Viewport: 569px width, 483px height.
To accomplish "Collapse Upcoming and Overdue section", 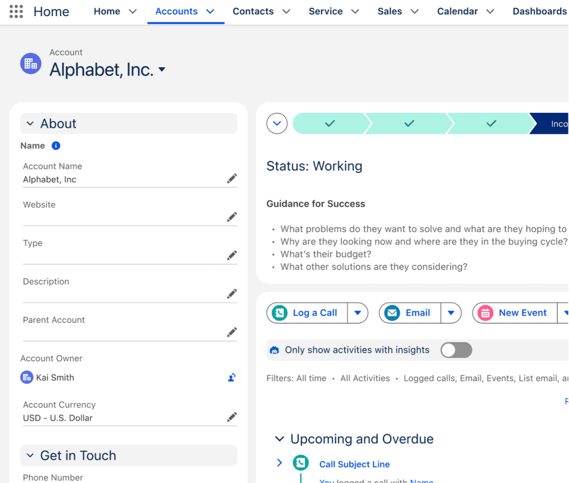I will [x=279, y=439].
